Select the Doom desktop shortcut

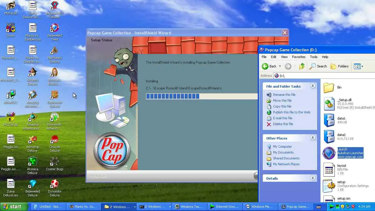tap(11, 30)
